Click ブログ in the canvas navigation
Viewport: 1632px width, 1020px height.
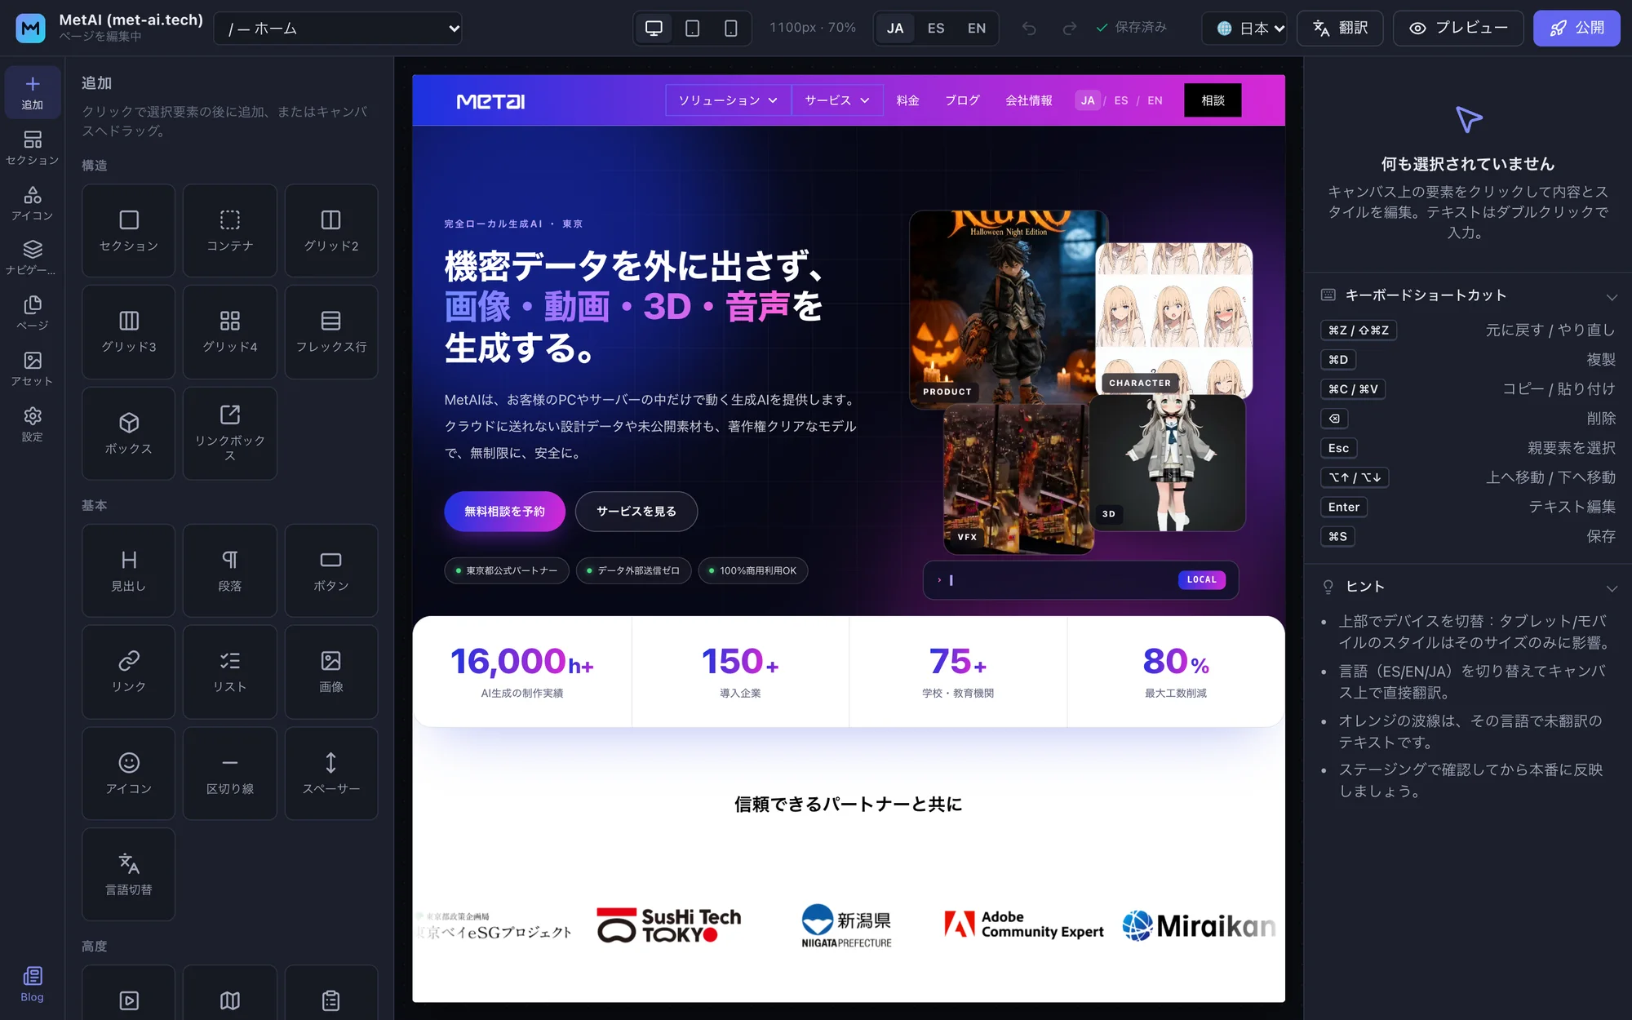point(962,100)
